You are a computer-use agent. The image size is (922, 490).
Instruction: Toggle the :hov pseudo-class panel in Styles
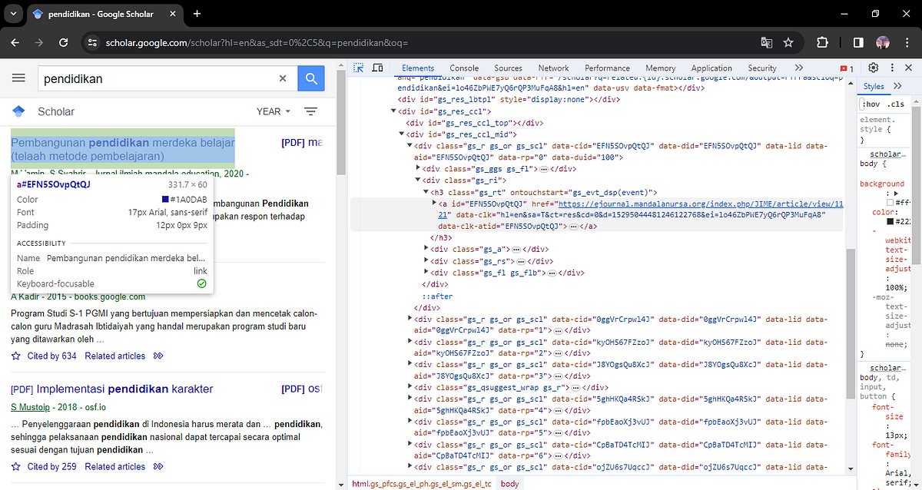(872, 103)
